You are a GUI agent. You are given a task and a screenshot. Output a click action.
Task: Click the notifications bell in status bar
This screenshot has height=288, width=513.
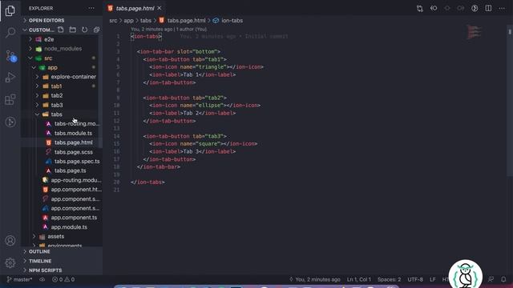click(503, 279)
